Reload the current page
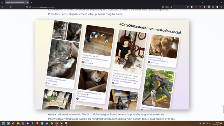224x126 pixels. tap(10, 7)
